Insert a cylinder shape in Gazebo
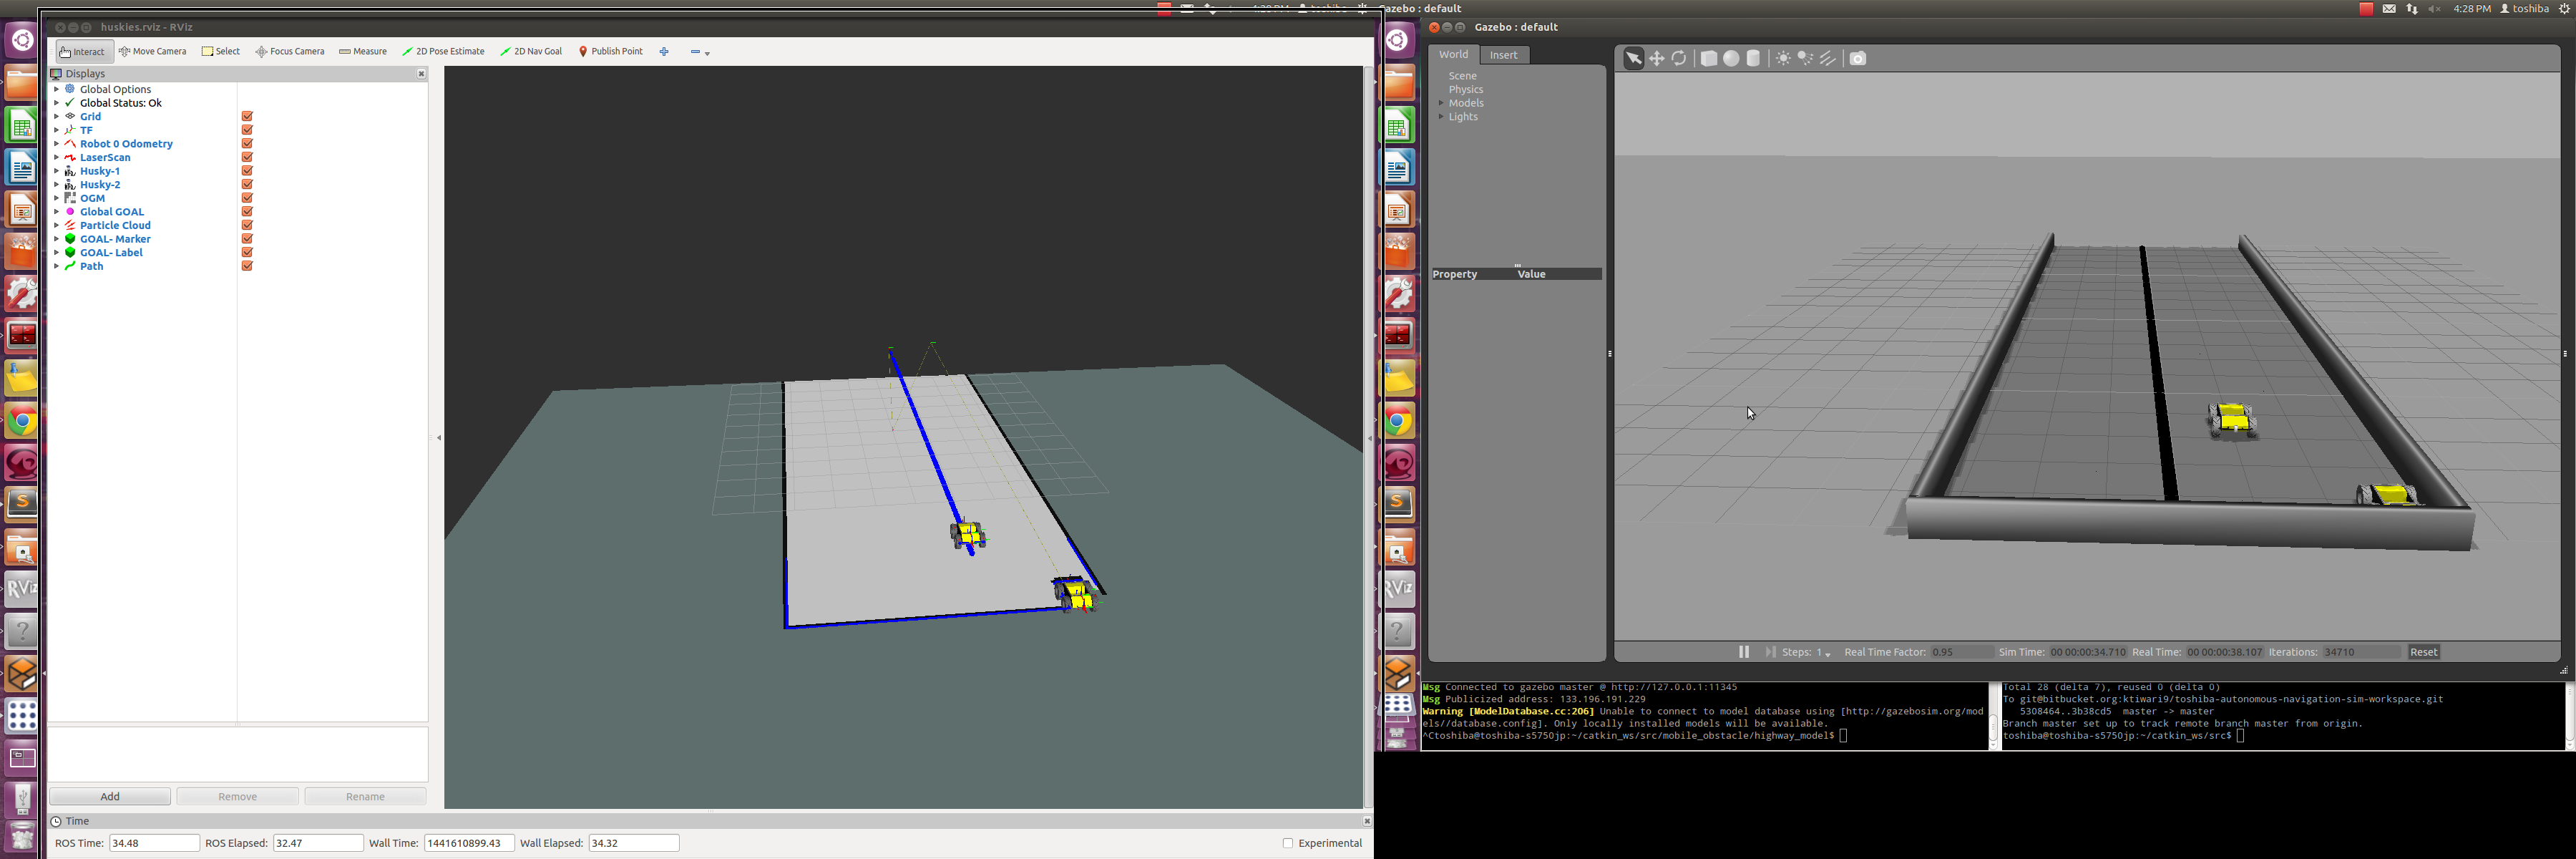Image resolution: width=2576 pixels, height=859 pixels. [1754, 59]
